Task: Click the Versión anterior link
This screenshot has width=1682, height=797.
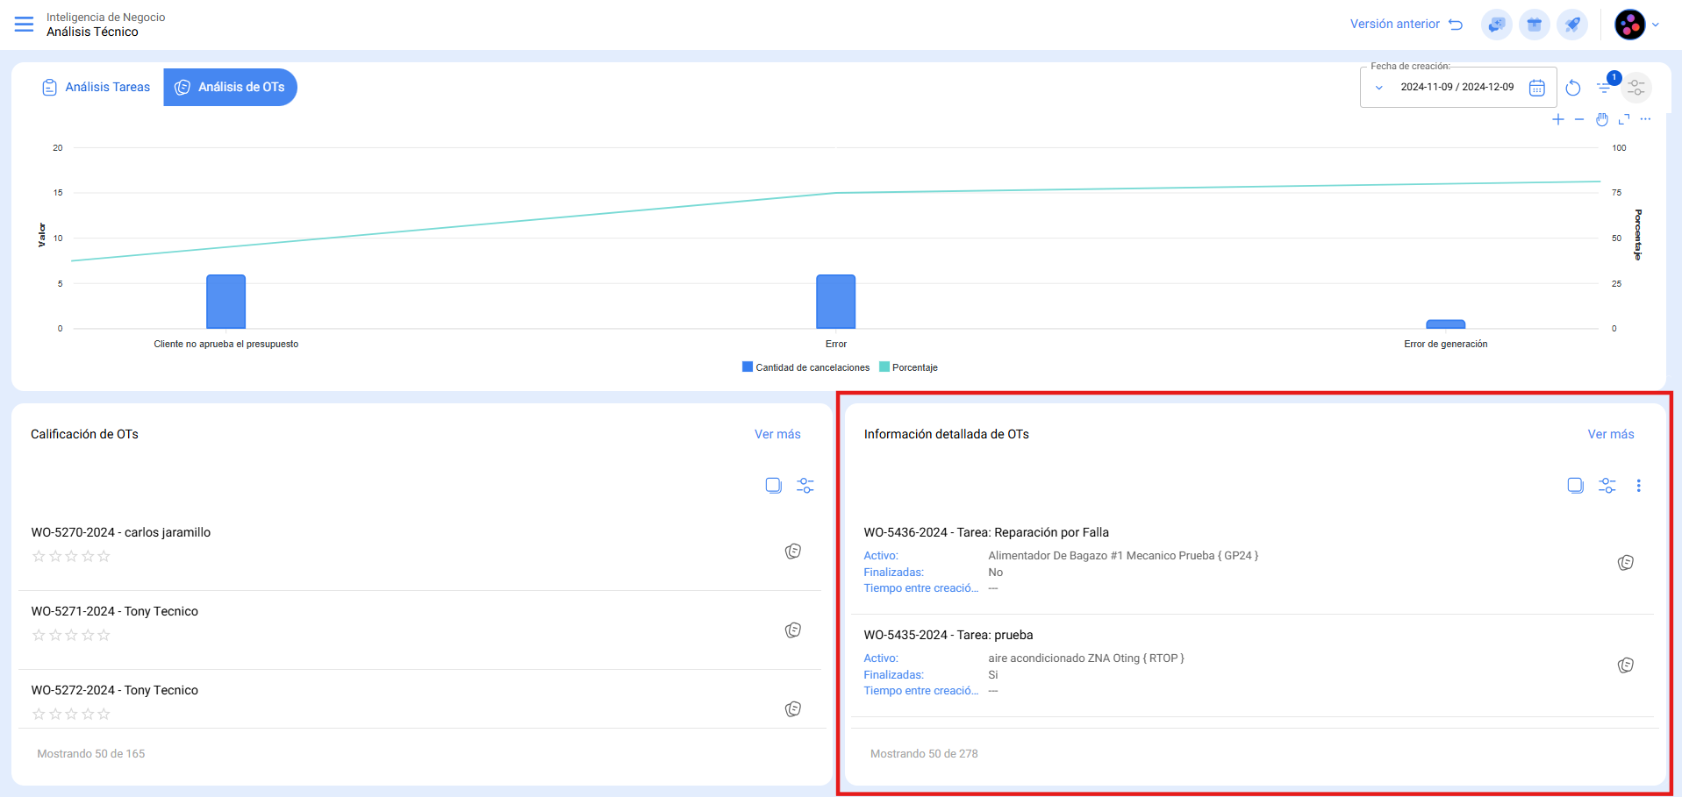Action: (1406, 25)
